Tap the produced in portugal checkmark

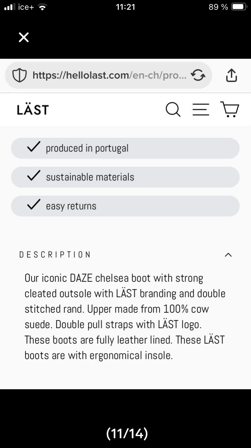coord(33,147)
